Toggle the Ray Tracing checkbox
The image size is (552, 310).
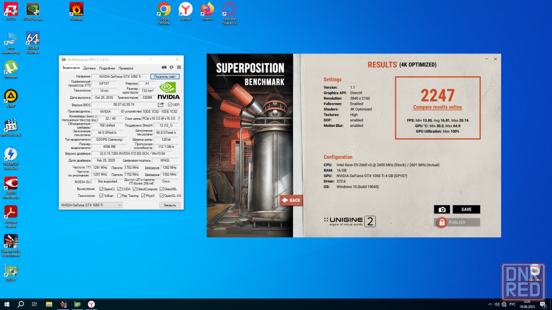[119, 196]
